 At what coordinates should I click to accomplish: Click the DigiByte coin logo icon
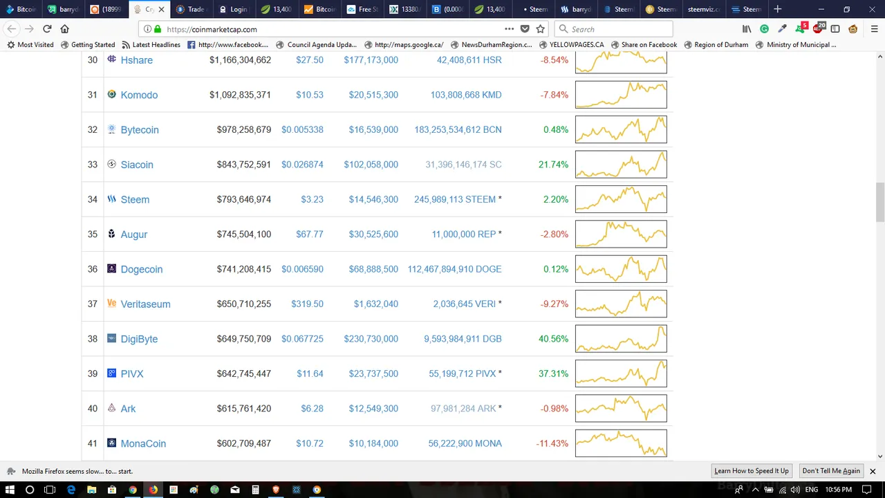pyautogui.click(x=111, y=338)
